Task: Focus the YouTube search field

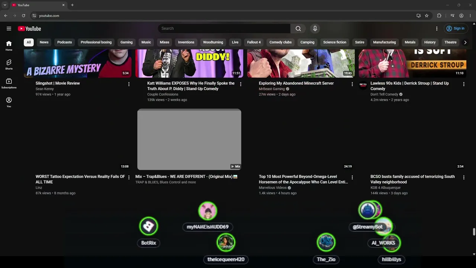Action: coord(224,29)
